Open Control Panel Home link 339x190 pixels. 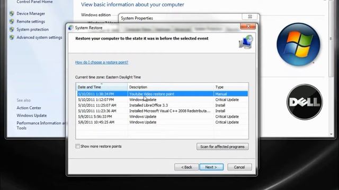tap(34, 2)
